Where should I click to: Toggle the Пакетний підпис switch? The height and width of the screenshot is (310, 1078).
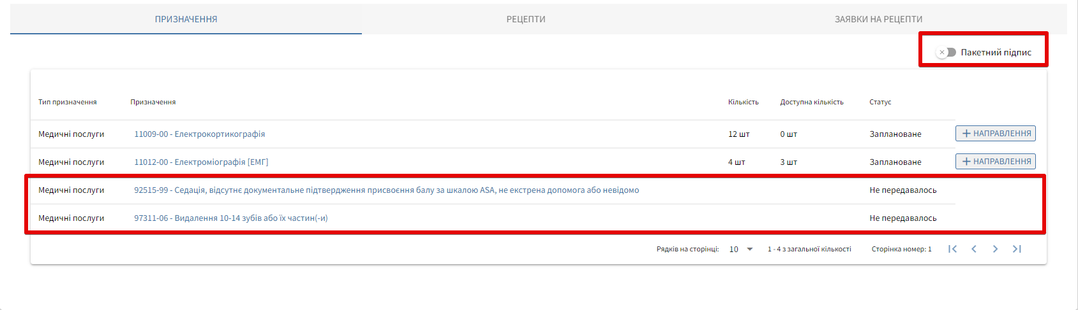tap(946, 52)
